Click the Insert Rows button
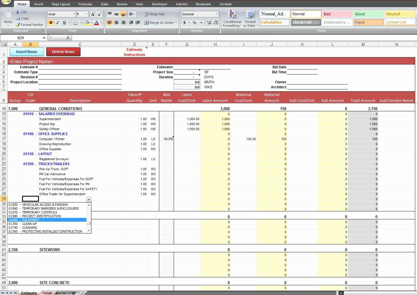This screenshot has height=295, width=417. pos(27,52)
